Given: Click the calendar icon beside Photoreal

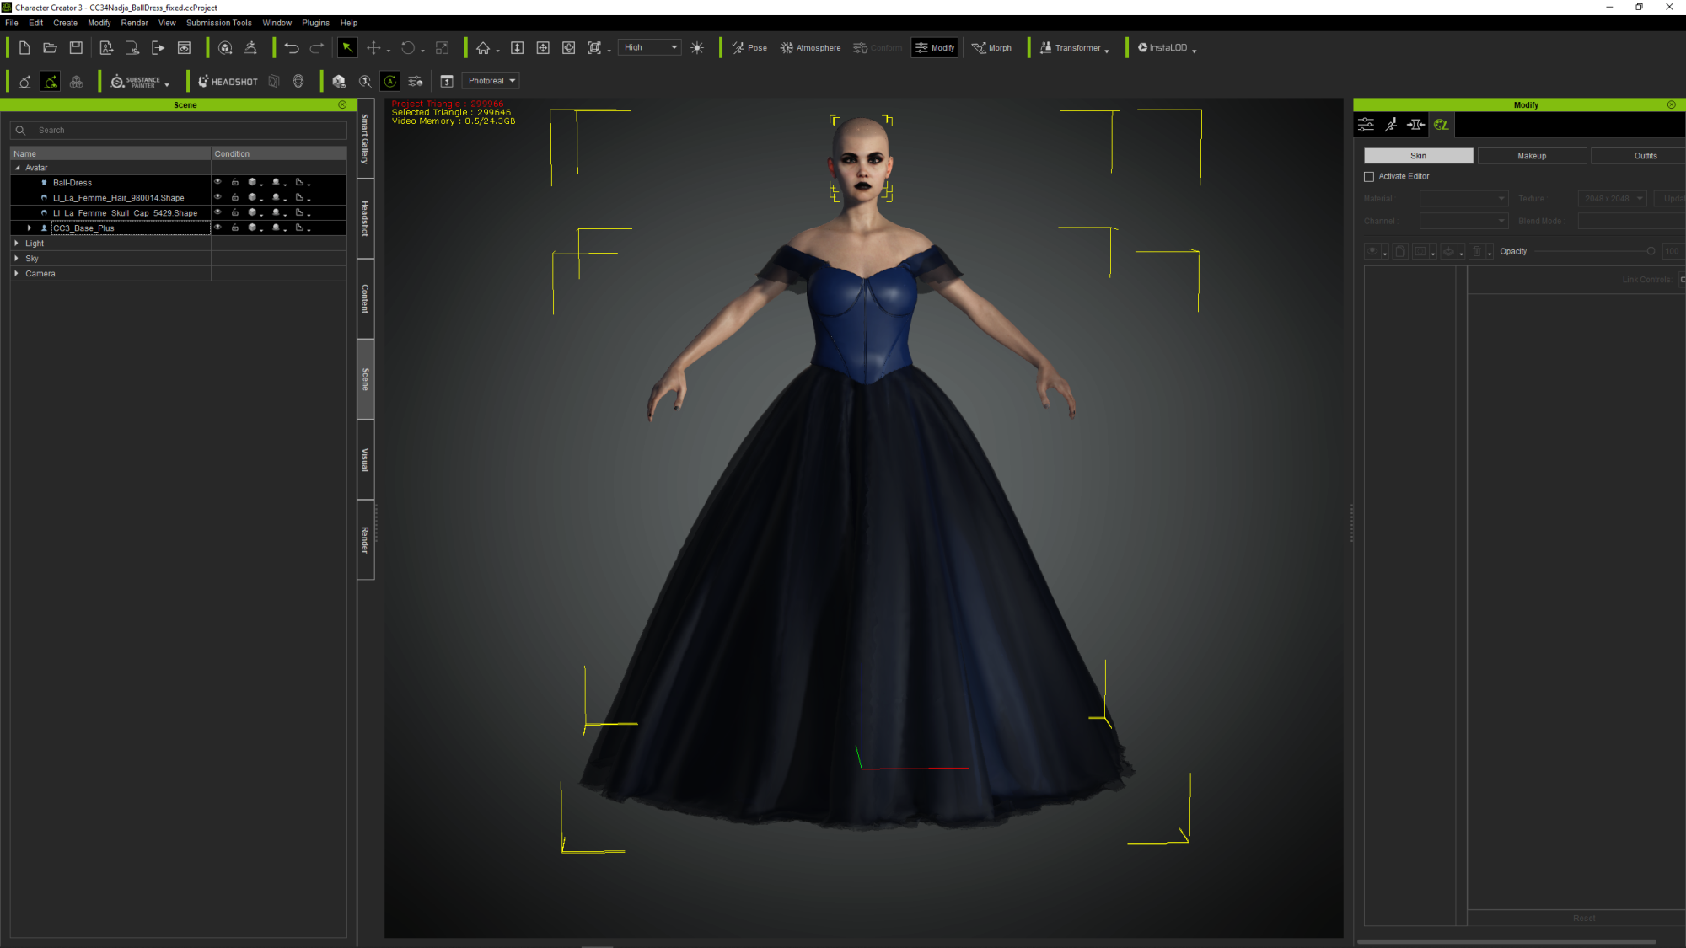Looking at the screenshot, I should (x=447, y=82).
